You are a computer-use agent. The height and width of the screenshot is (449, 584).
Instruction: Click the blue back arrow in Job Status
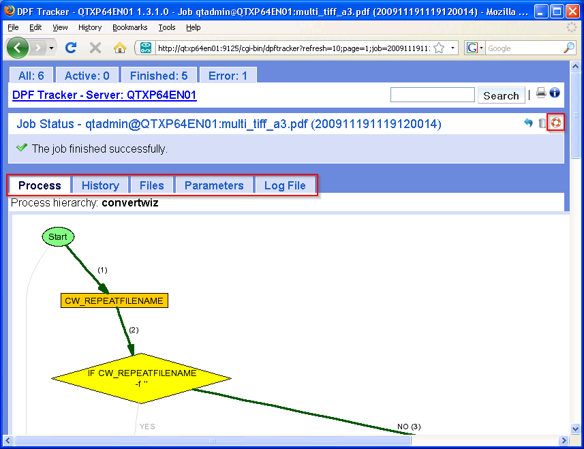click(x=528, y=123)
